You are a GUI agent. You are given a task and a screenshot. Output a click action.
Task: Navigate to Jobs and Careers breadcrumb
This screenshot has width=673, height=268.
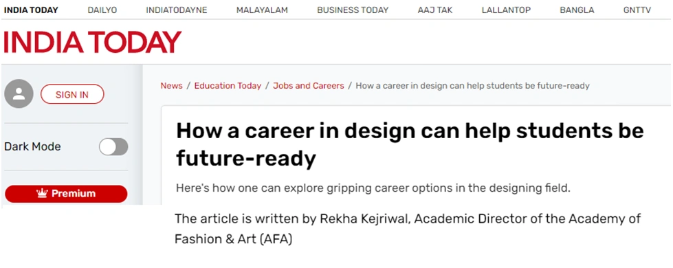coord(309,86)
